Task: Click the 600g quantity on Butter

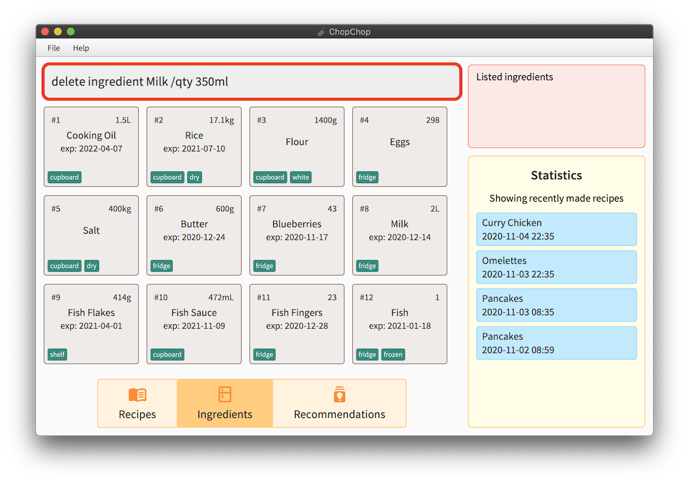Action: [x=225, y=209]
